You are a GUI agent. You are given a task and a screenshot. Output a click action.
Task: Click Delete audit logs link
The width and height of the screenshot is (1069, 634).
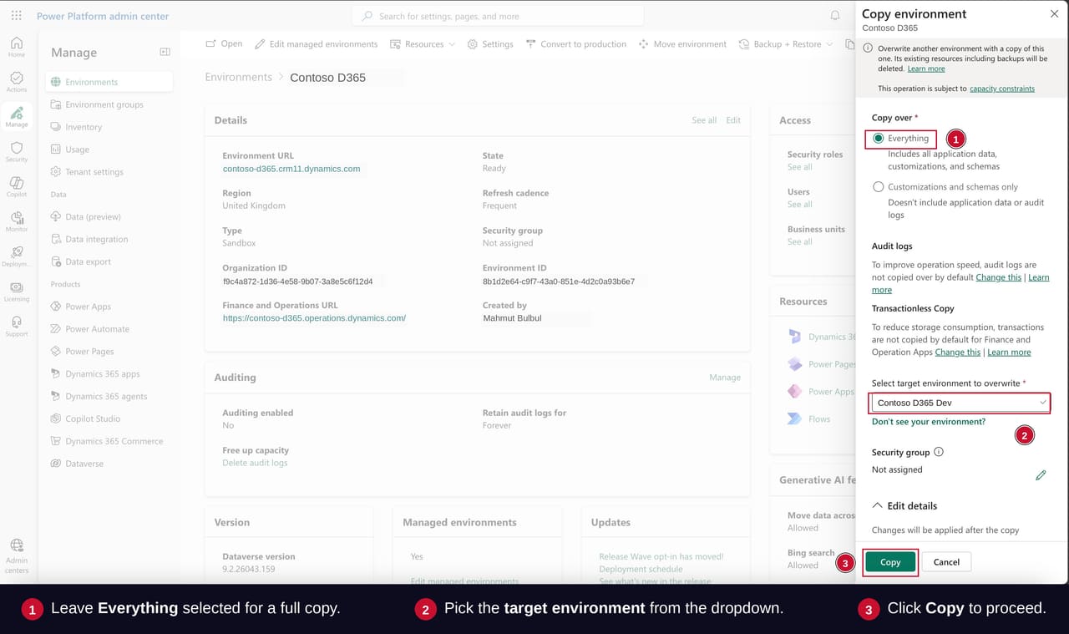click(x=255, y=463)
